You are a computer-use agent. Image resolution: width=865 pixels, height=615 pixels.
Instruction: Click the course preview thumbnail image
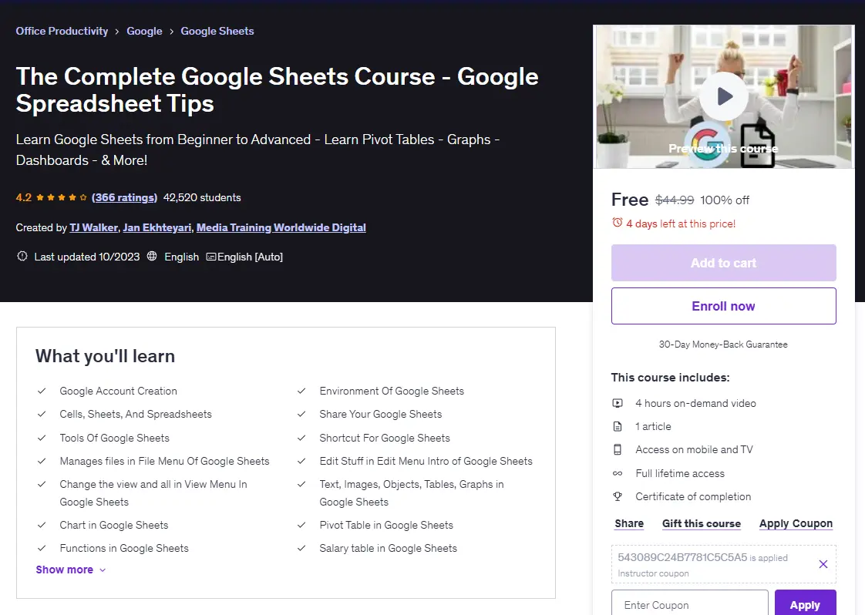(x=724, y=96)
